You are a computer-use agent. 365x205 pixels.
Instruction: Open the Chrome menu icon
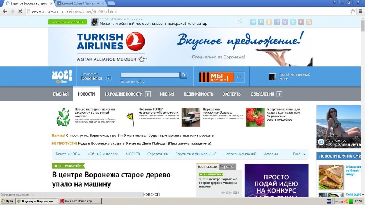point(361,11)
